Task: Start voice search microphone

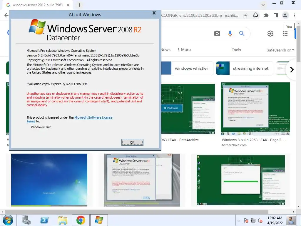Action: click(230, 34)
